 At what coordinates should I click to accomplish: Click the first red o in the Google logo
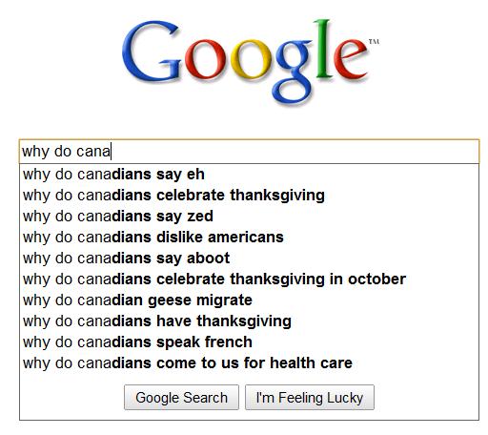tap(206, 59)
